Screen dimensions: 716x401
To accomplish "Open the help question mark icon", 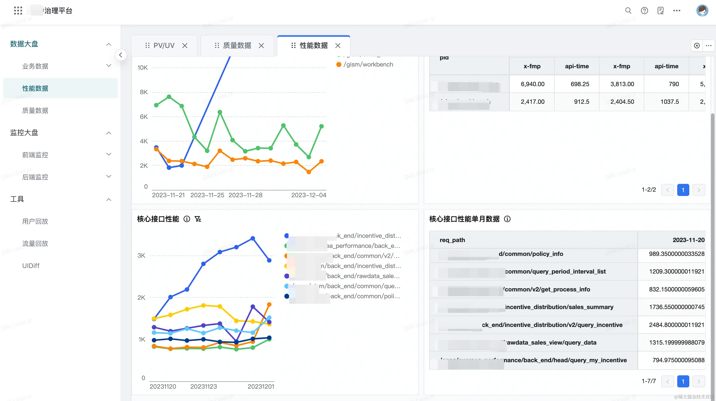I will point(644,11).
